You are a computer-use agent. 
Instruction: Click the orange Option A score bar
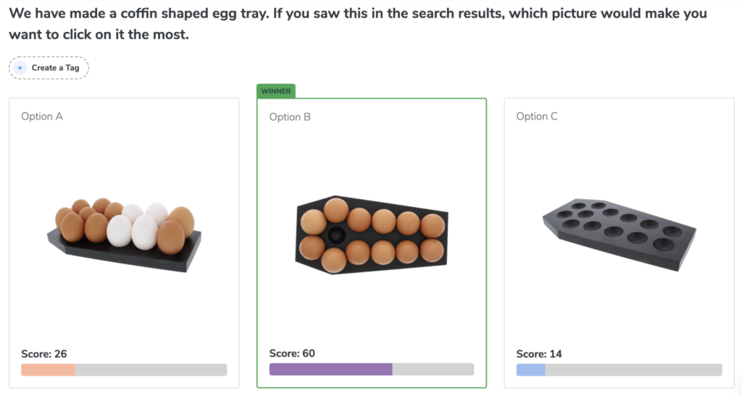click(48, 370)
